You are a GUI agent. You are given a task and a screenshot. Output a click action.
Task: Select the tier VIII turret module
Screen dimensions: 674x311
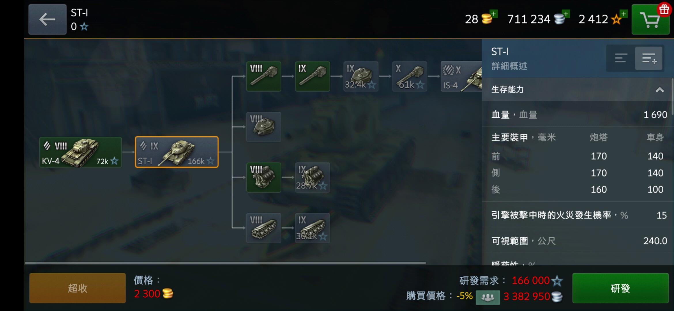tap(264, 127)
